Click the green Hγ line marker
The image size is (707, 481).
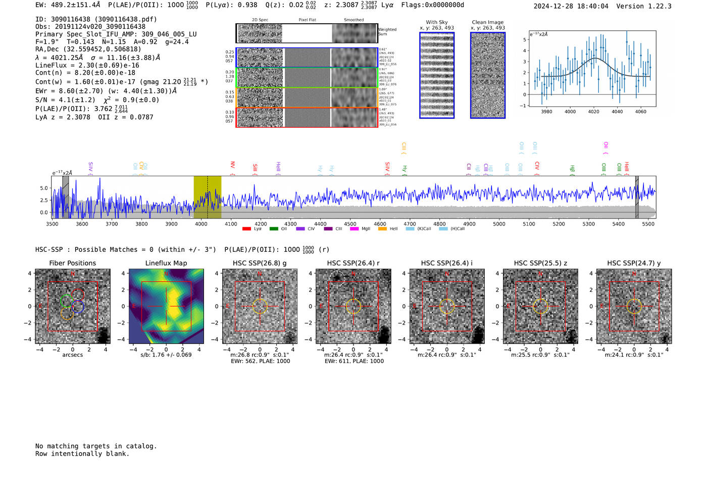(x=405, y=171)
